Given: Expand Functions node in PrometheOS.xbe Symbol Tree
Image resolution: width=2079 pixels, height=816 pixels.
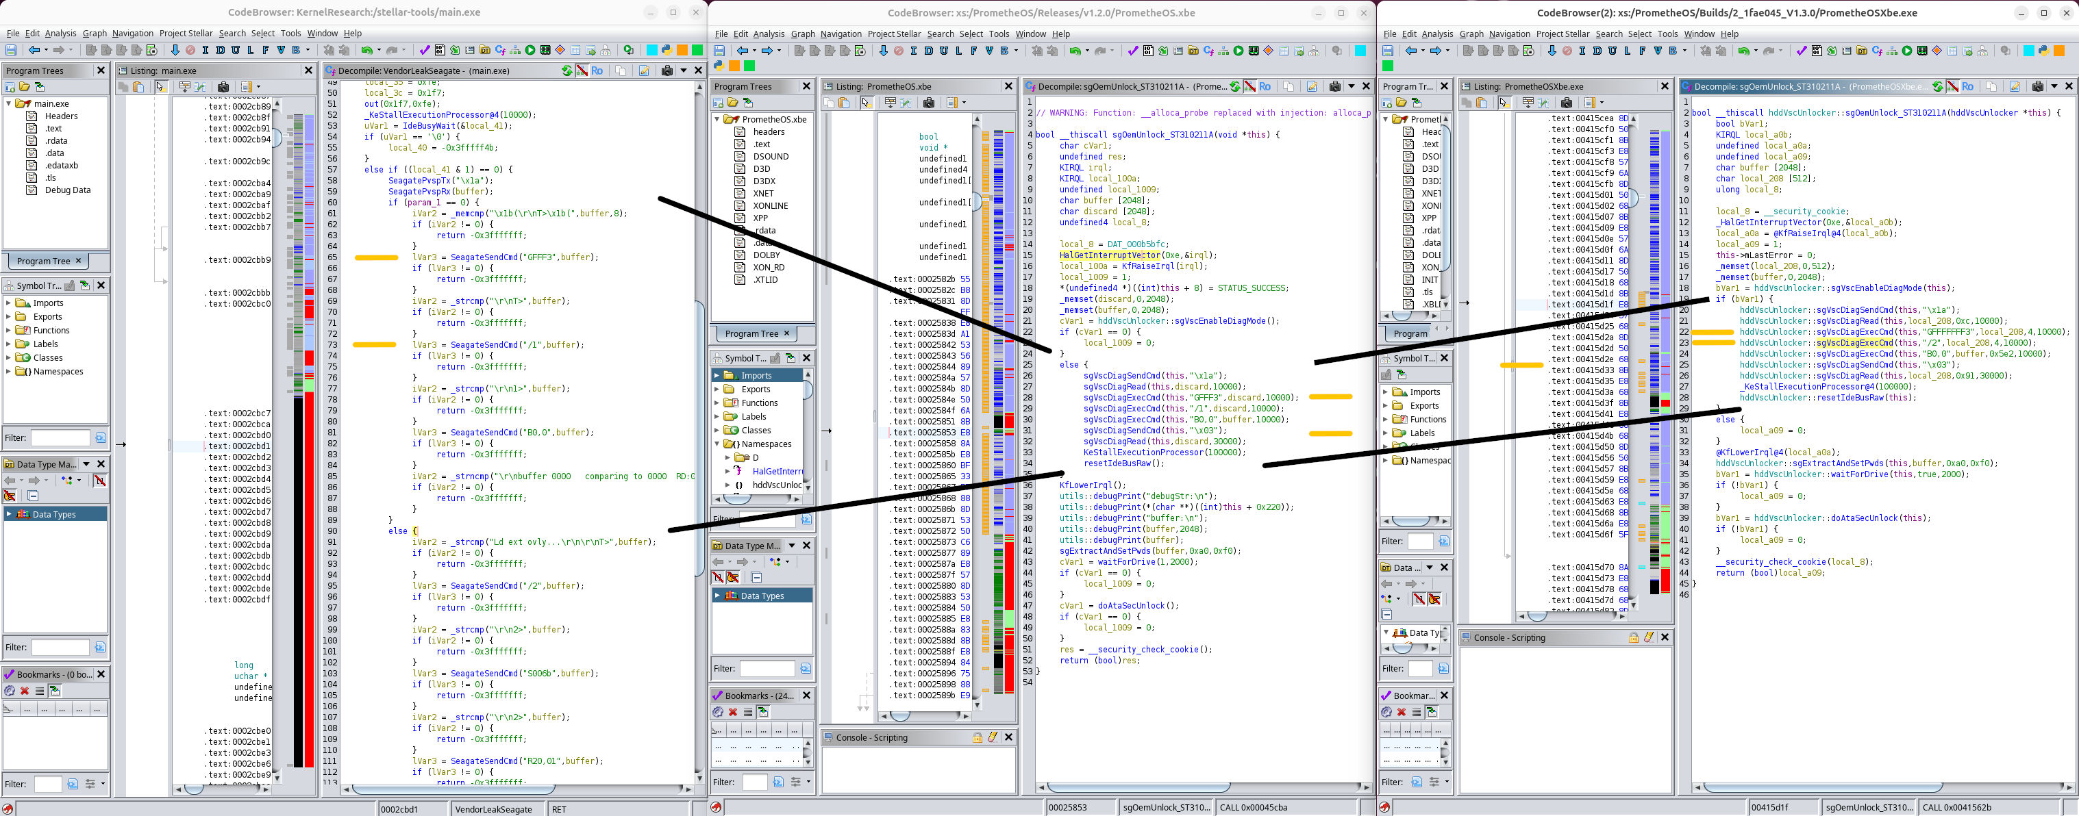Looking at the screenshot, I should pos(717,403).
